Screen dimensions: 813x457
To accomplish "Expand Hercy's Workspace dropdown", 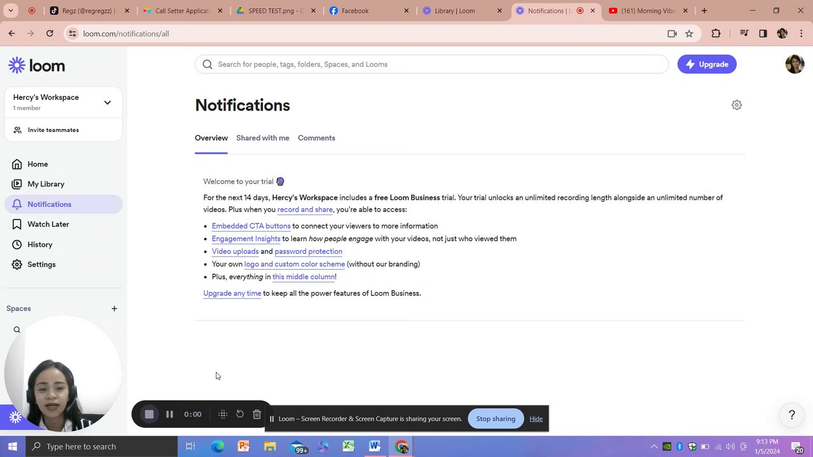I will tap(107, 102).
